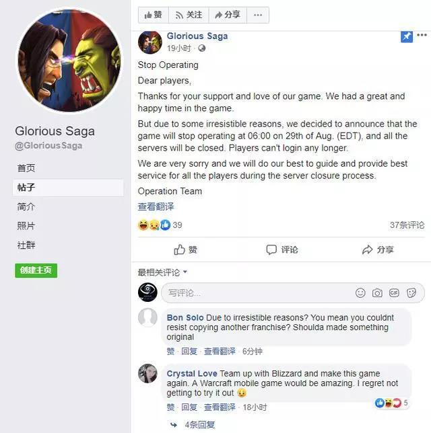The width and height of the screenshot is (431, 433).
Task: Open the 最相关评论 sort dropdown
Action: click(x=162, y=272)
